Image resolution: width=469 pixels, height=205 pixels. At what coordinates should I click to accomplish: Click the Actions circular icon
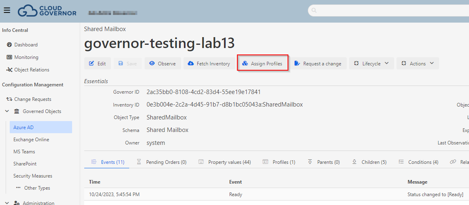click(404, 63)
